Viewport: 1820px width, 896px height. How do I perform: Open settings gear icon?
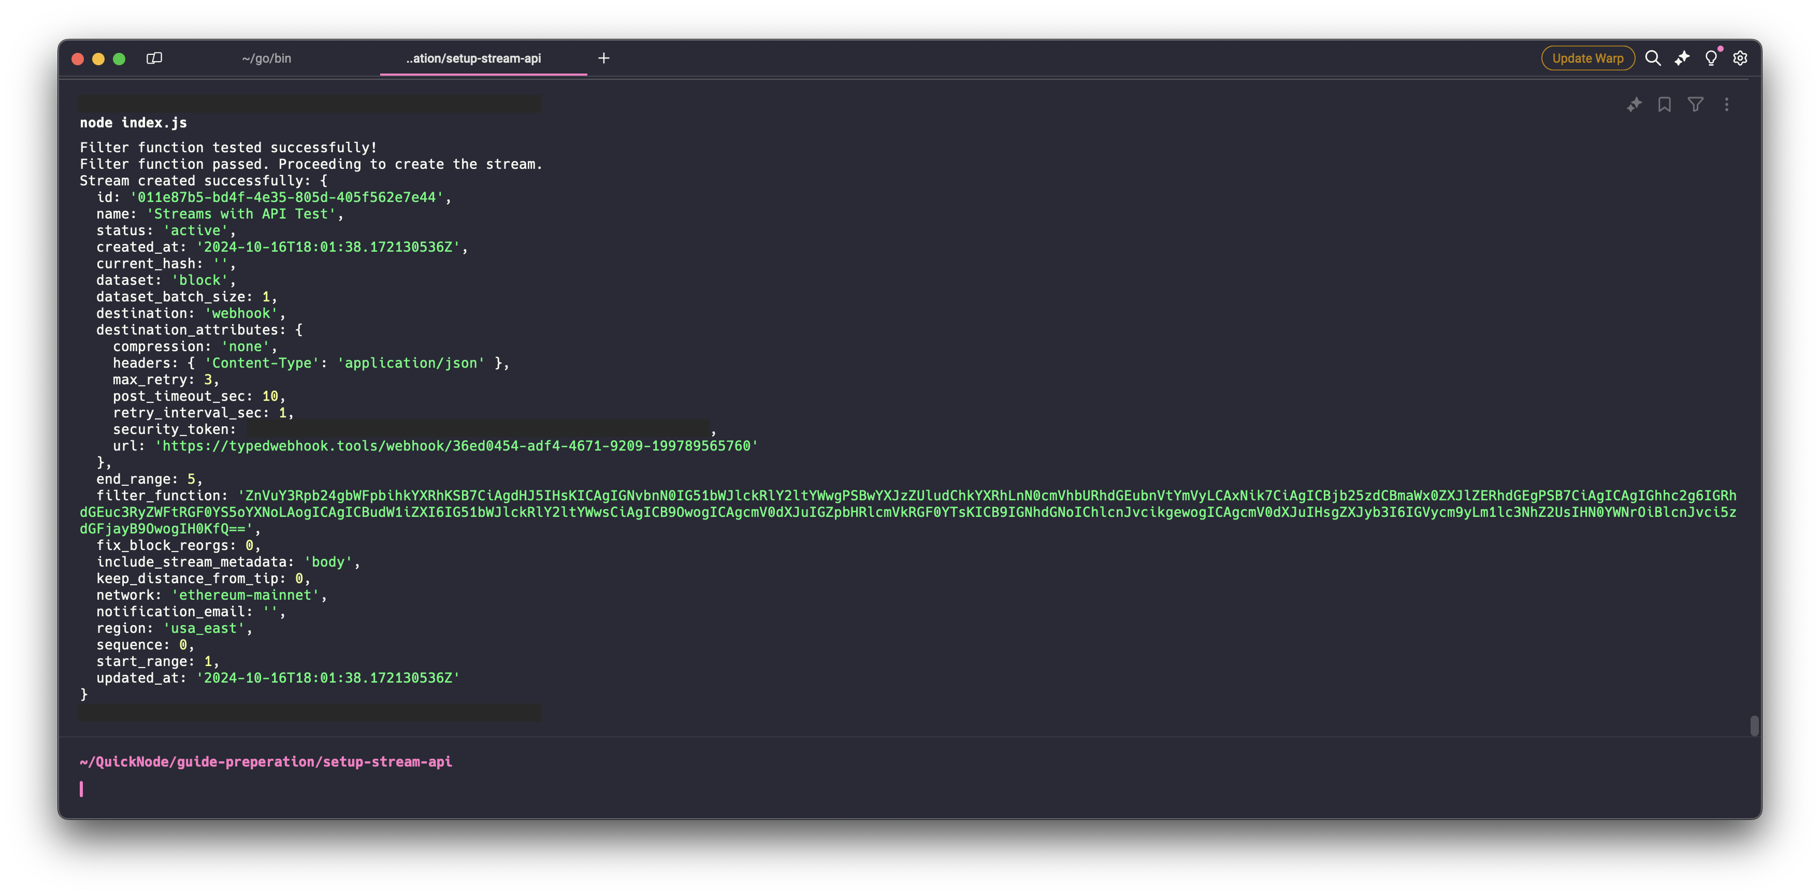[x=1739, y=58]
